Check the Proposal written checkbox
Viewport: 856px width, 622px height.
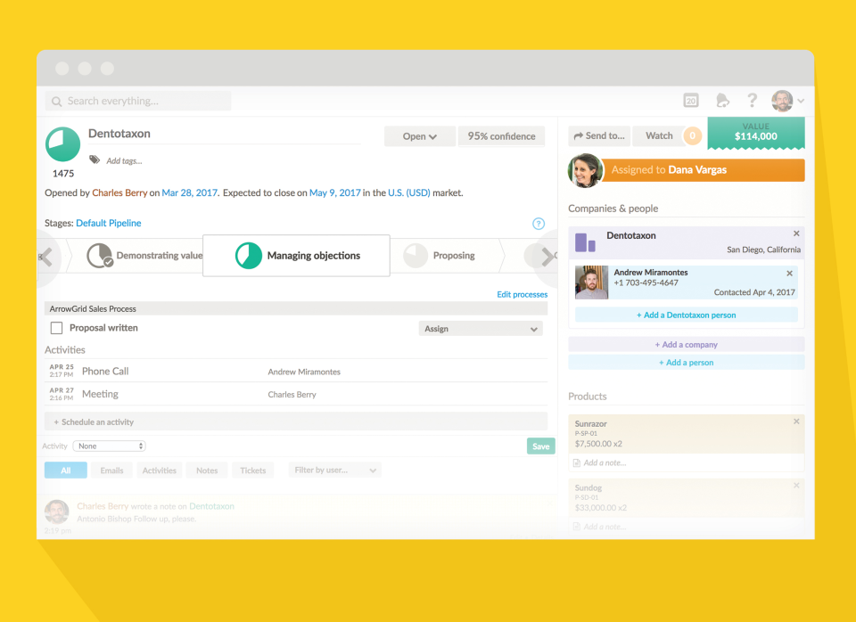56,328
